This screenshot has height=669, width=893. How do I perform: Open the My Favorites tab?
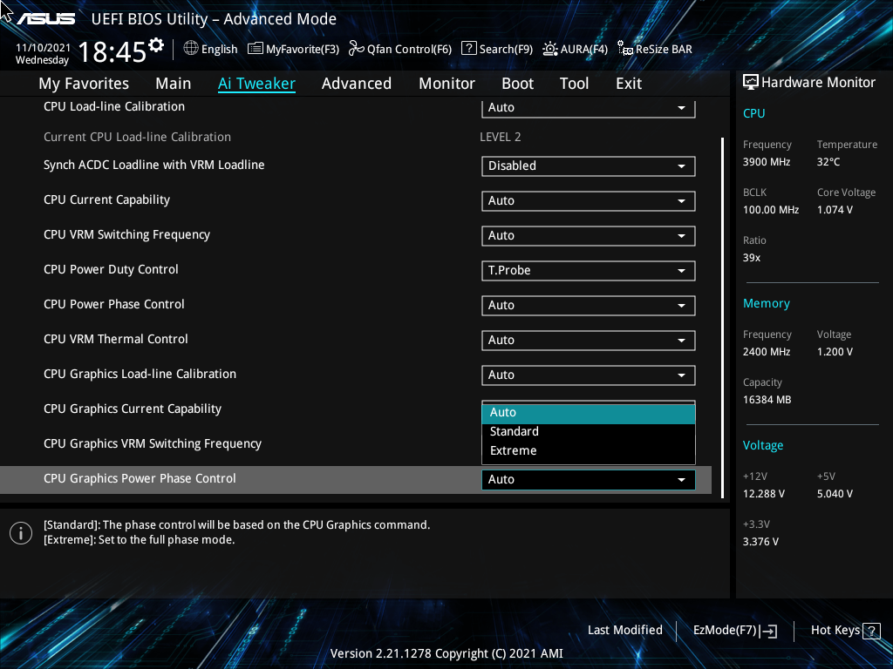(84, 84)
